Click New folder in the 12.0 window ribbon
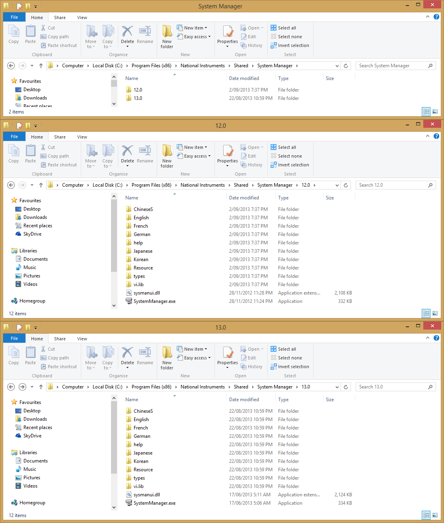 coord(167,156)
